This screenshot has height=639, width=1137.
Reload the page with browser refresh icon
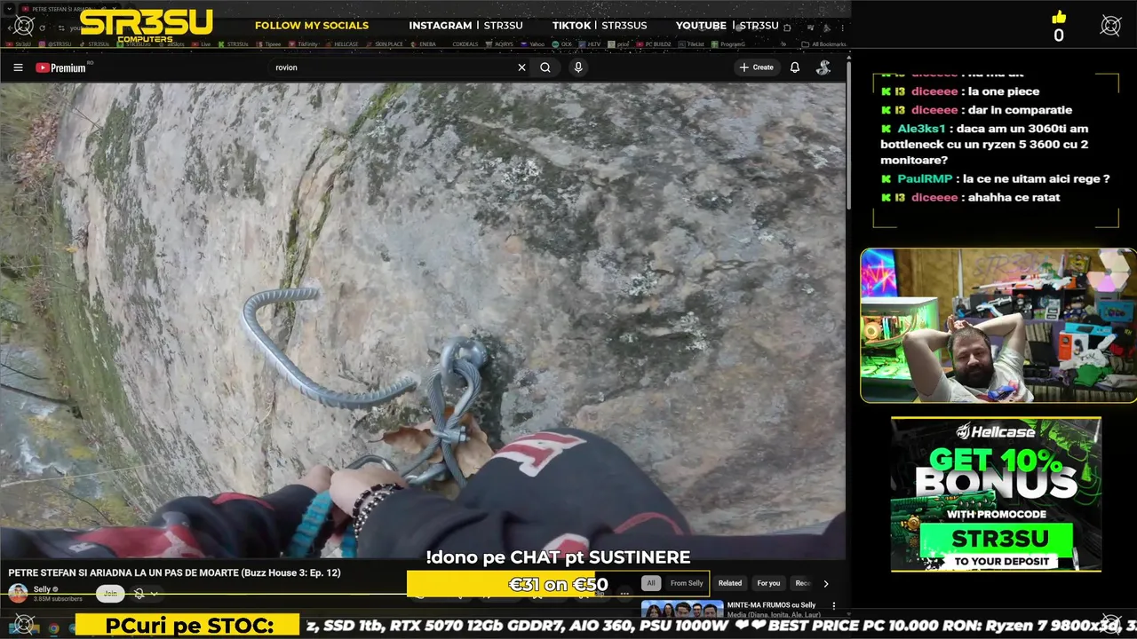[x=42, y=28]
